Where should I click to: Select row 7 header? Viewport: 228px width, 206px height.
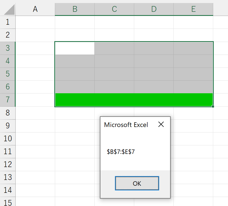tap(8, 100)
